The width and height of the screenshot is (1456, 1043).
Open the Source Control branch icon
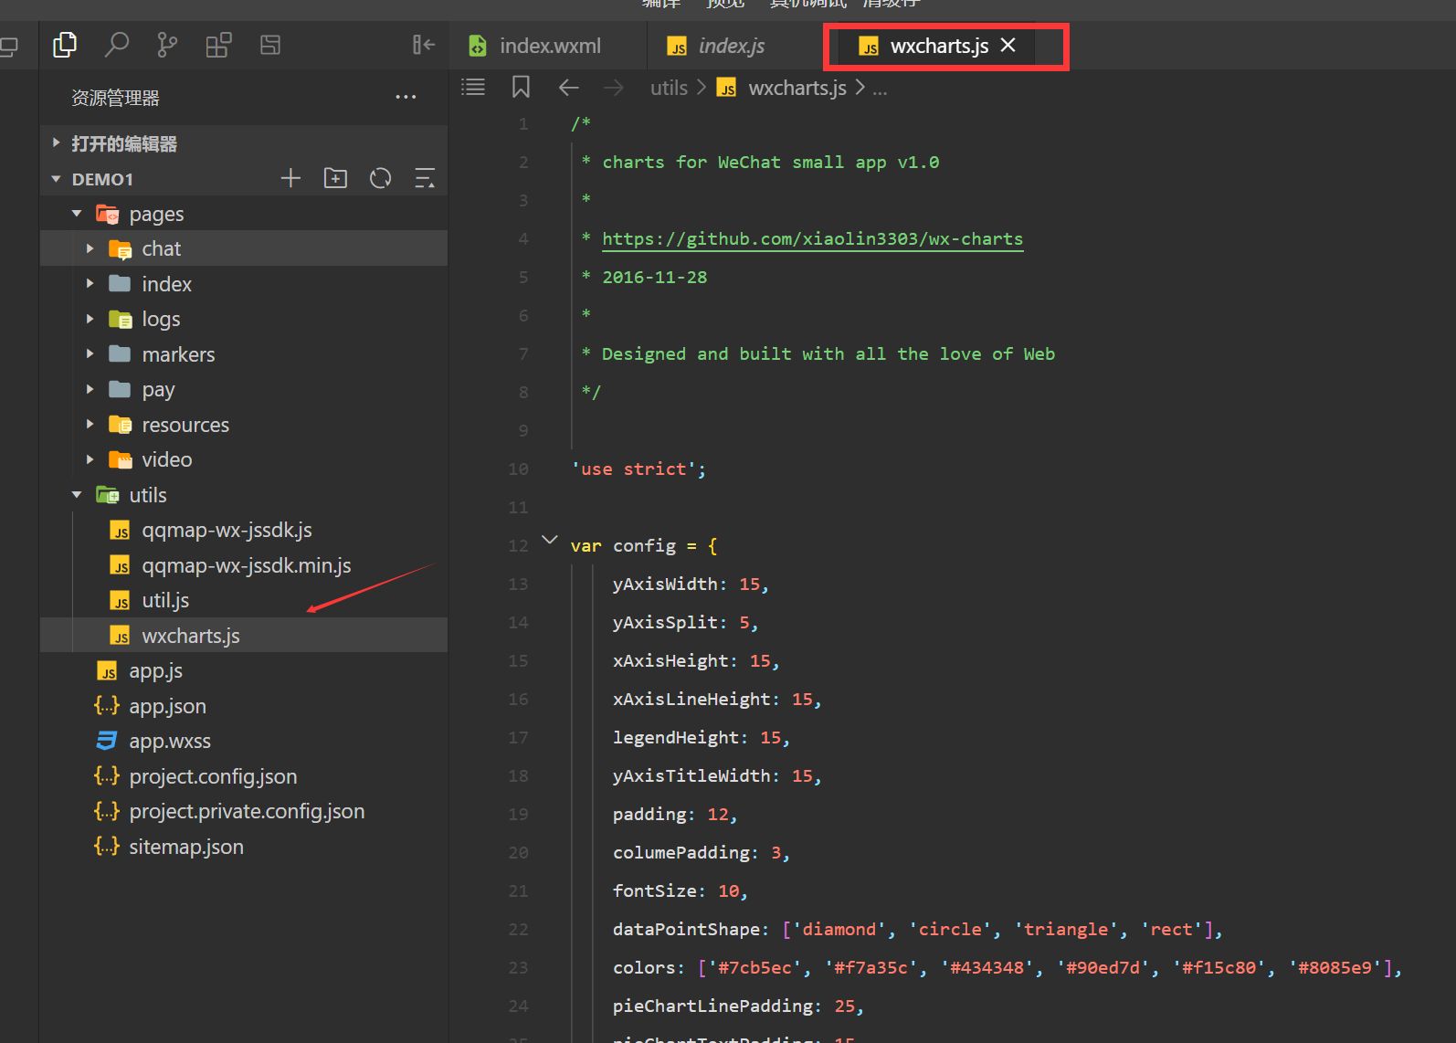click(167, 45)
